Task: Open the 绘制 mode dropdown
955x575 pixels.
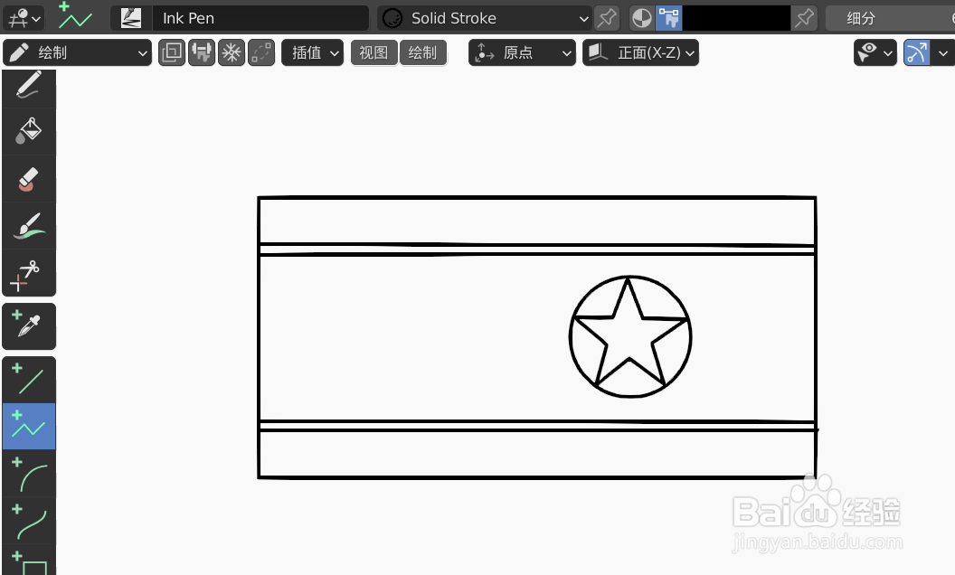Action: 78,53
